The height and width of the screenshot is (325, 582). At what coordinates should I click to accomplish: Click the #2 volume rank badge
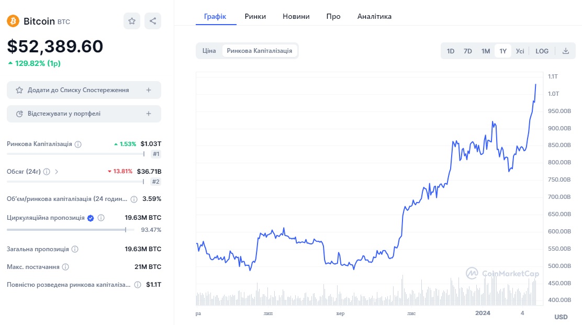156,182
